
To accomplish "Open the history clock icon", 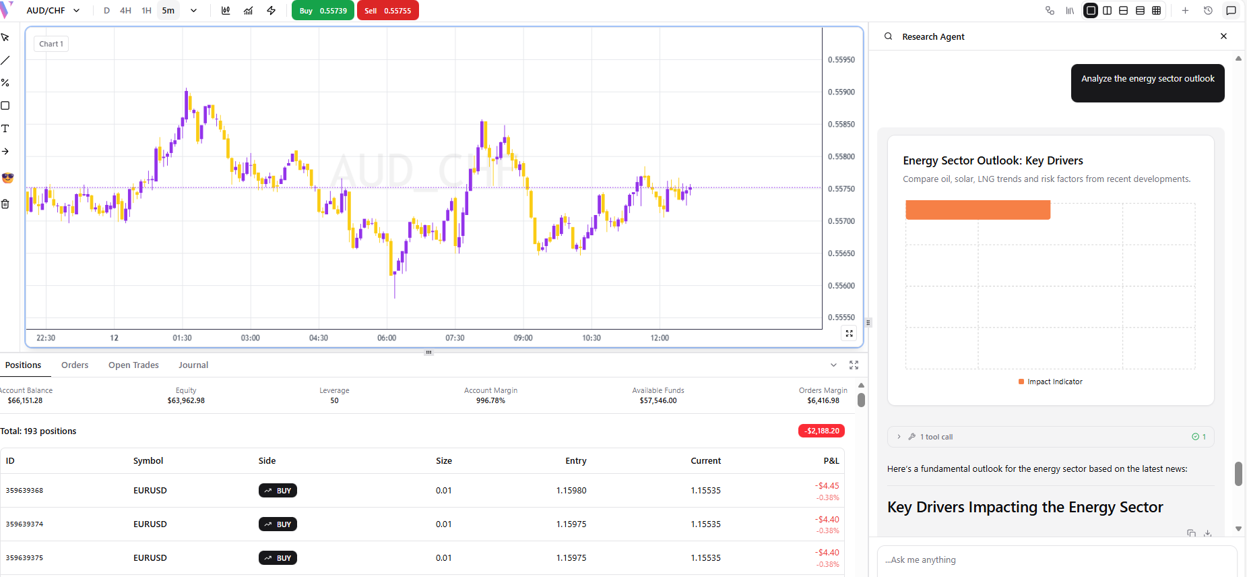I will click(x=1208, y=11).
